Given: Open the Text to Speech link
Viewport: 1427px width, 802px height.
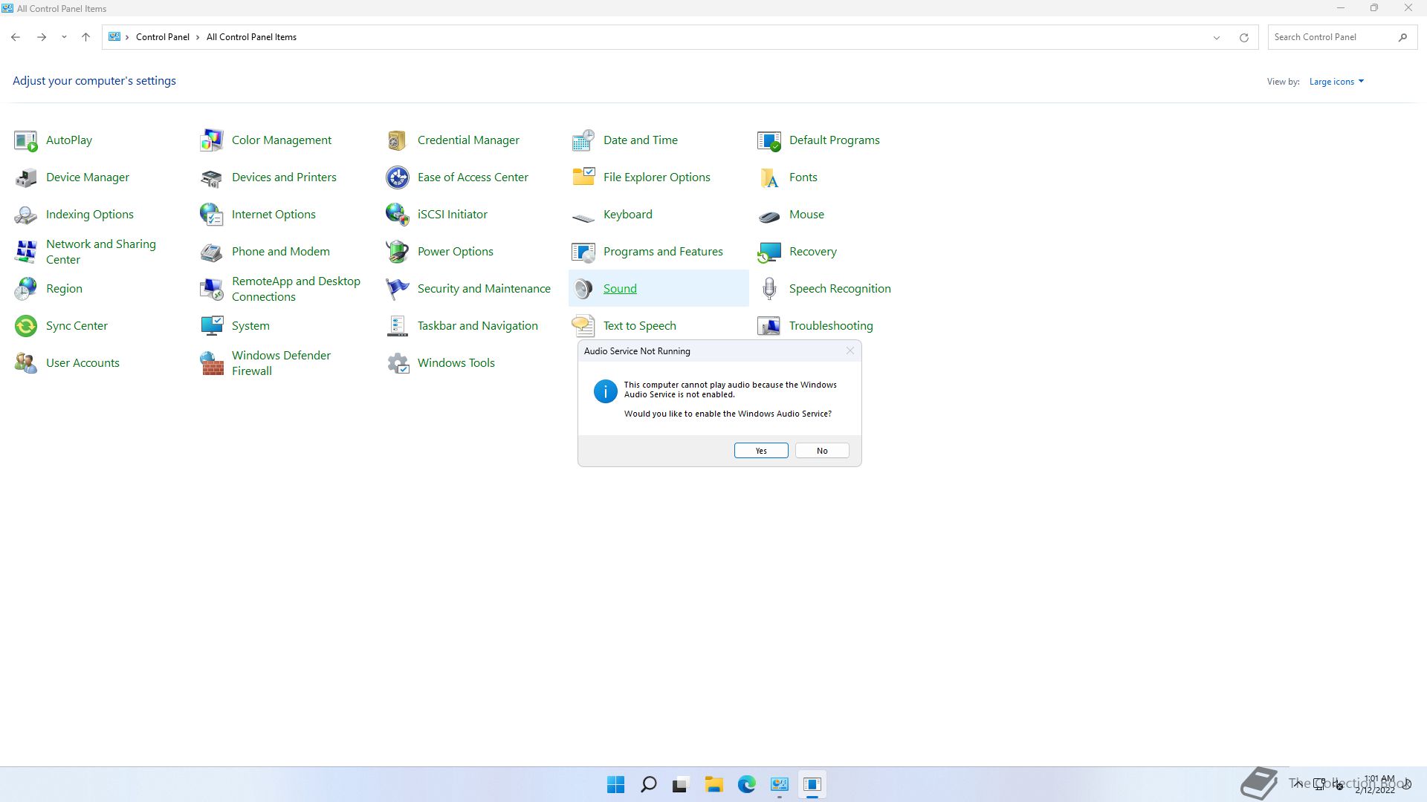Looking at the screenshot, I should (x=639, y=326).
